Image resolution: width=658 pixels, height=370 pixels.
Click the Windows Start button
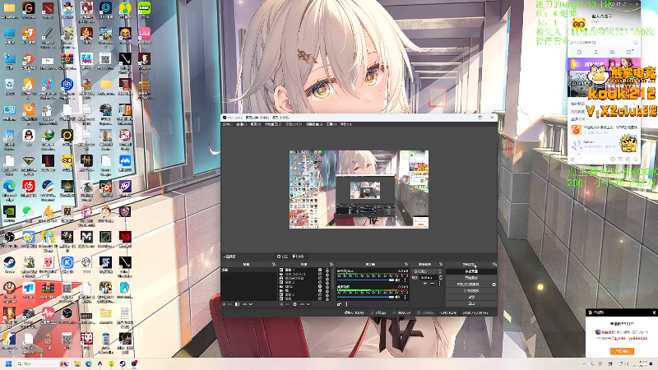coord(8,363)
